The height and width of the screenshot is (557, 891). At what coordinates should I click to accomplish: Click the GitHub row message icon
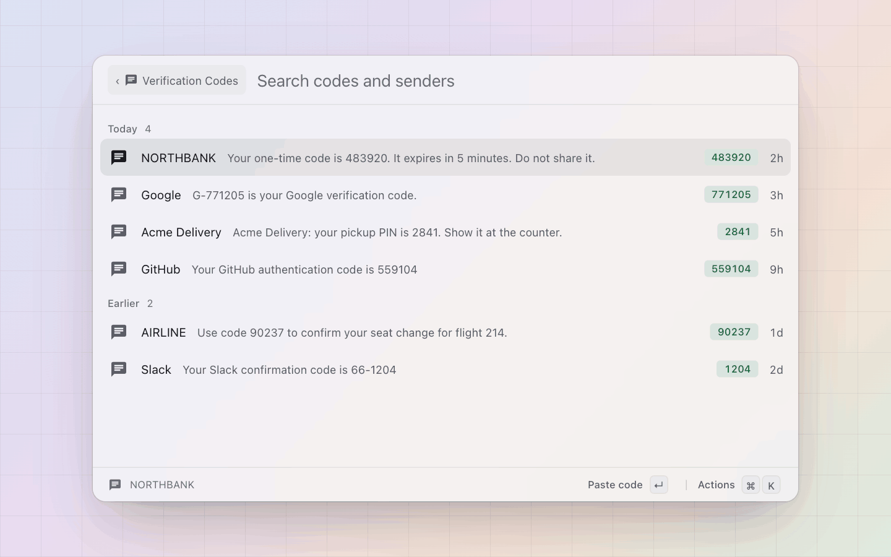click(119, 269)
